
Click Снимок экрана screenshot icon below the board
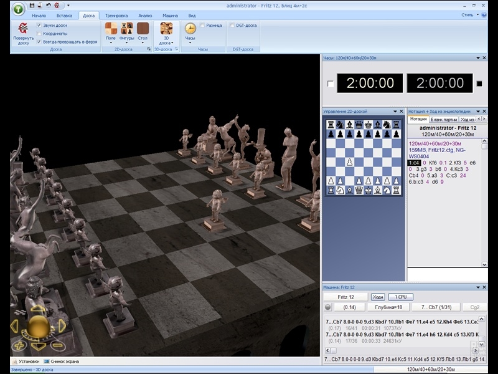tap(47, 361)
